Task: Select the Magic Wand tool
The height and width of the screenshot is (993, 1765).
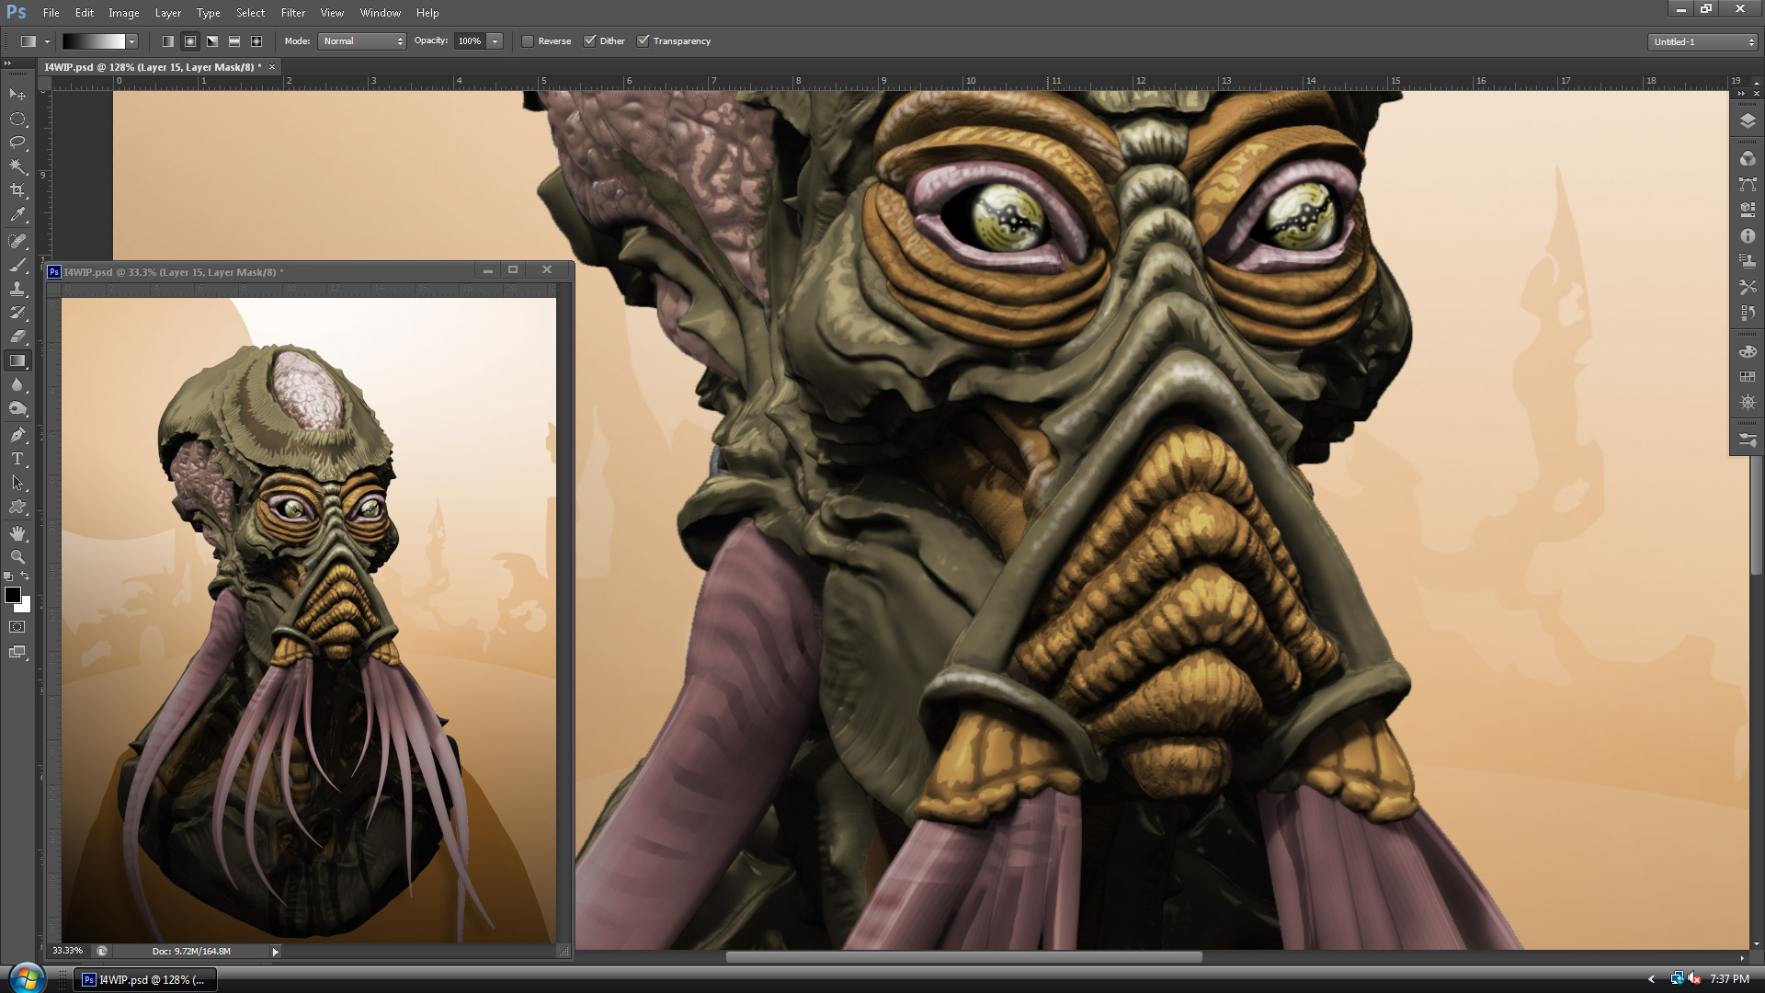Action: point(17,166)
